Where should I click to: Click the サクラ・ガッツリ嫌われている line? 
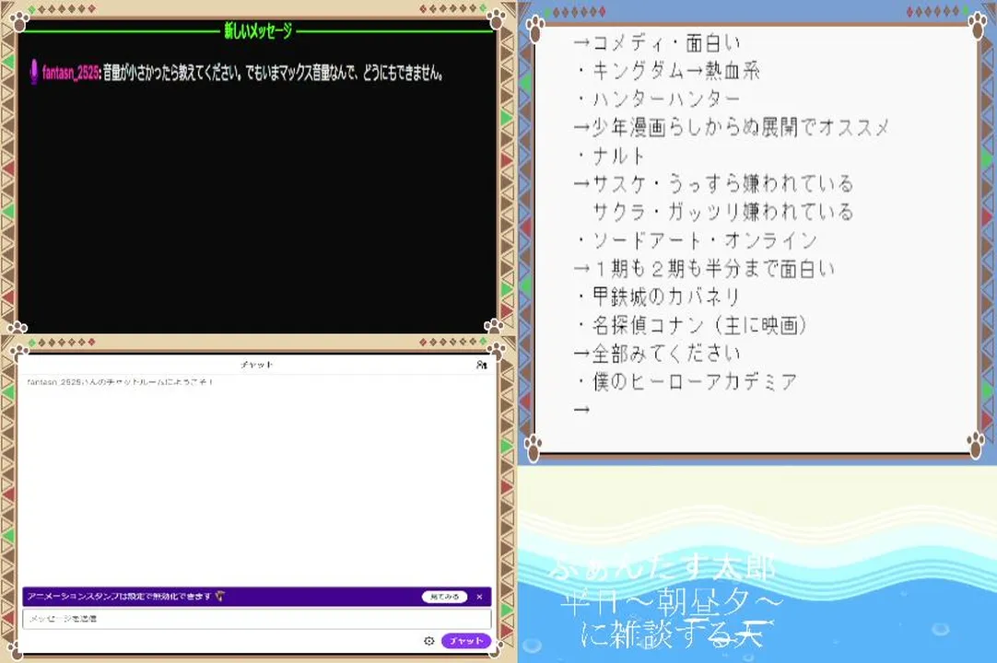(x=723, y=212)
